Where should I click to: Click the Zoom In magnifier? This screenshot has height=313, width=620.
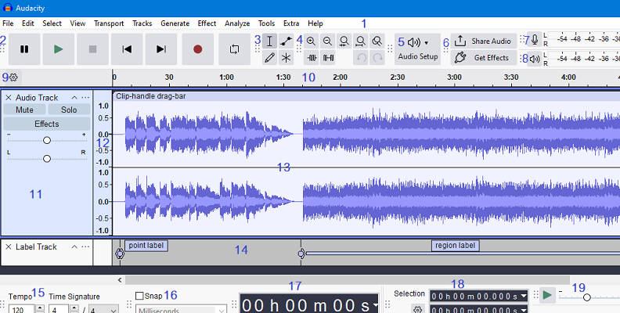click(x=312, y=41)
